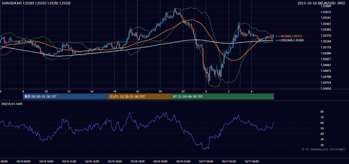
Task: Click the 2013-10-16 EUR/USD (M5) title
Action: [x=321, y=3]
